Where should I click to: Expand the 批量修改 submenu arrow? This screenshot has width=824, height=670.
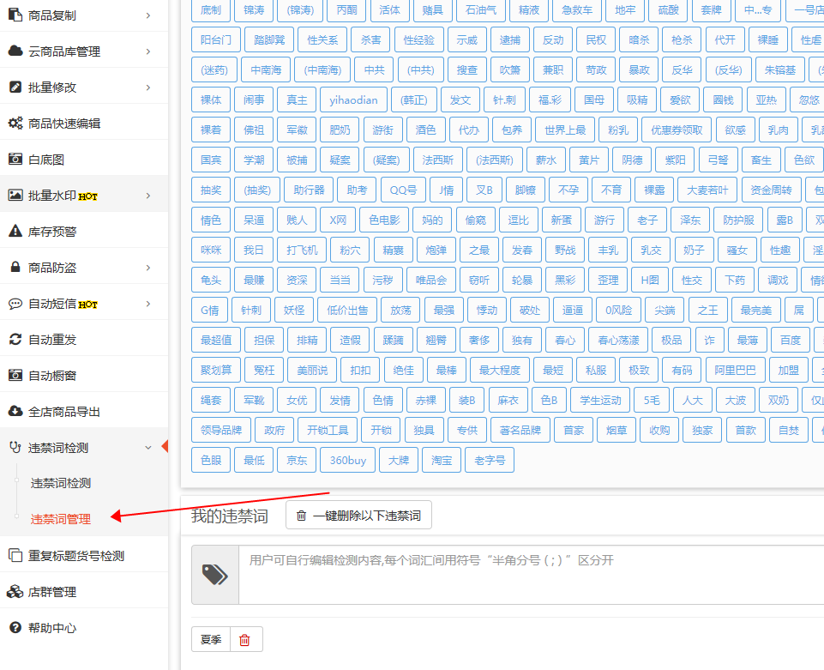(148, 88)
